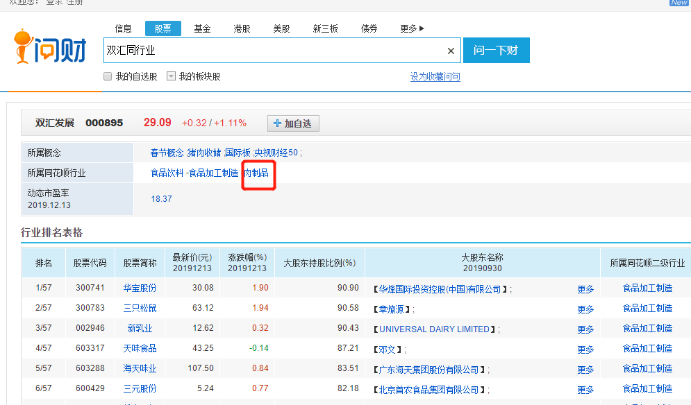
Task: Click 更多 in the 新乳业 row
Action: 585,329
